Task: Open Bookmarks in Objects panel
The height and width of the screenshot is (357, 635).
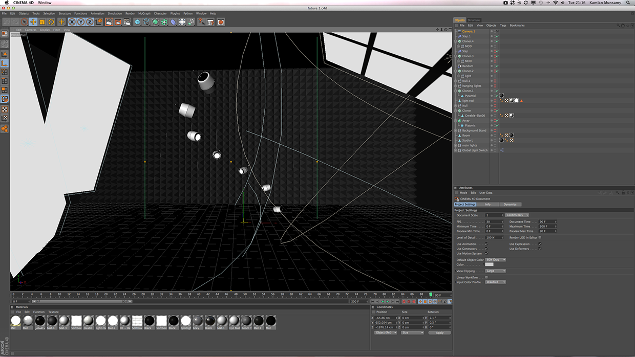Action: click(517, 25)
